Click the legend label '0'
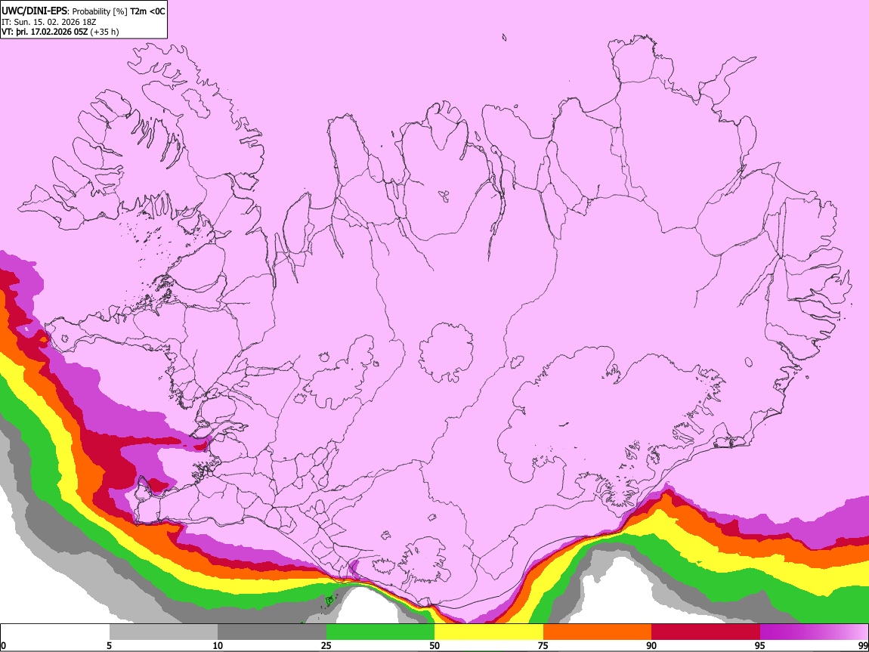This screenshot has height=652, width=869. point(3,646)
